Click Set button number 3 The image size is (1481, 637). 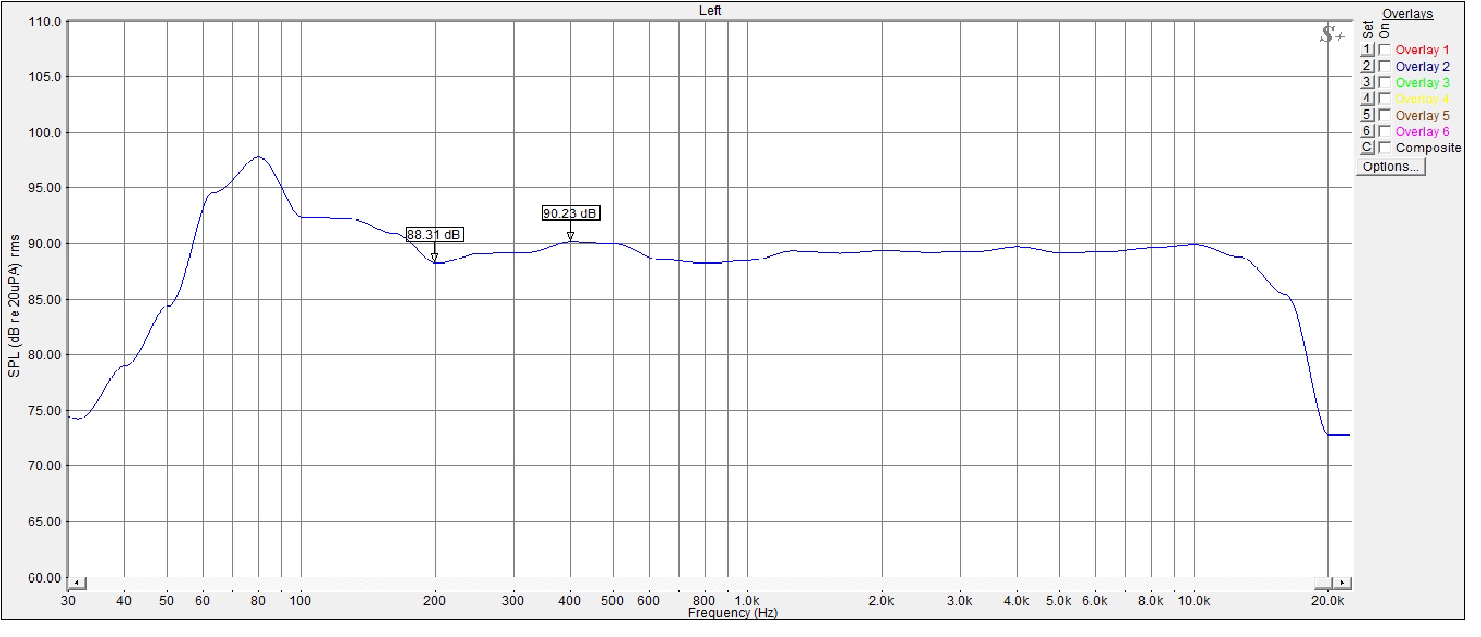coord(1367,82)
